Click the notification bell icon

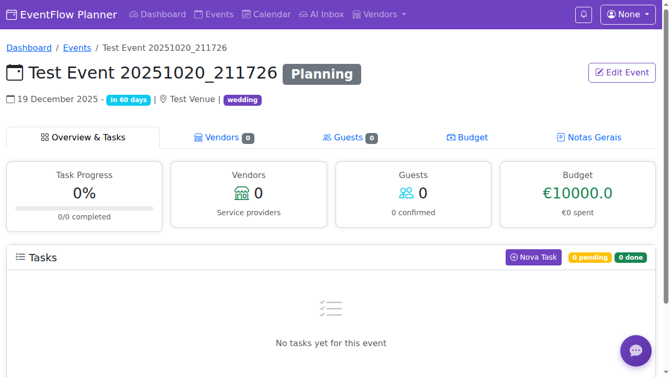pos(584,15)
